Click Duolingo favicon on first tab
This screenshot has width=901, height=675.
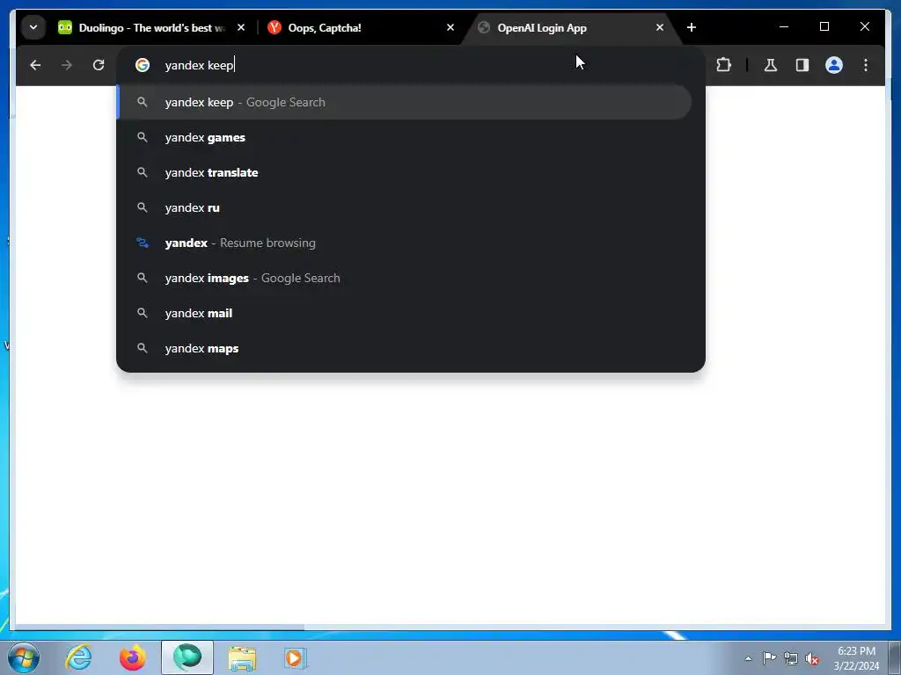65,27
